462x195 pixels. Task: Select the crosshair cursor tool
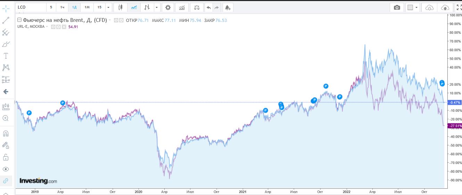[x=6, y=9]
